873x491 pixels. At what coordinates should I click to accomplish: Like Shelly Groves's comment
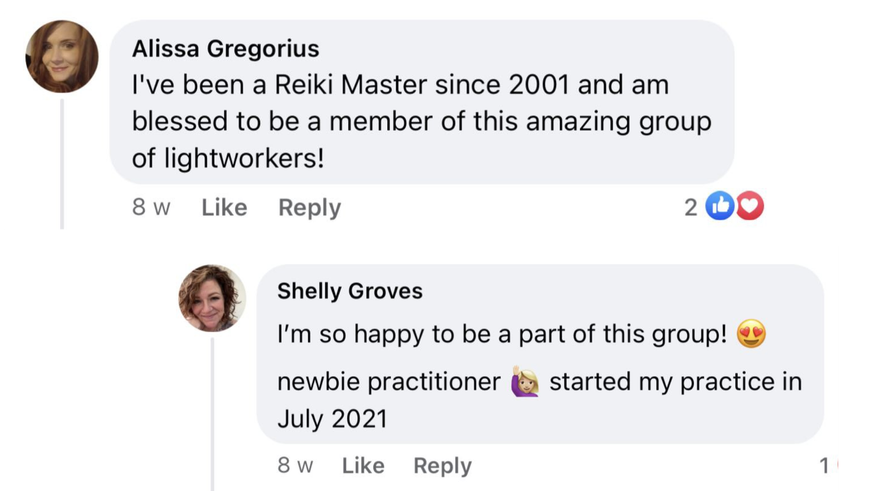(363, 465)
